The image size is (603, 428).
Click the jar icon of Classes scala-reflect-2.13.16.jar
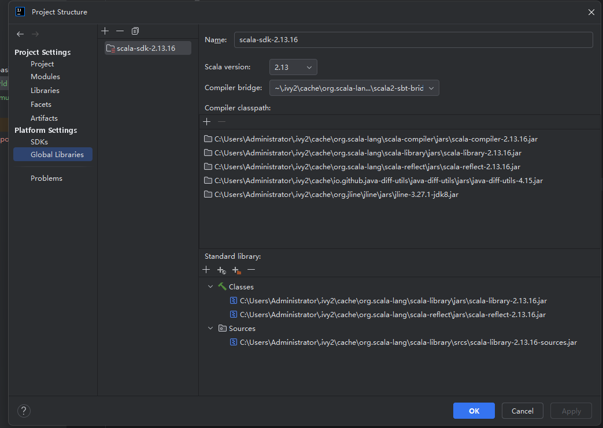pyautogui.click(x=234, y=314)
